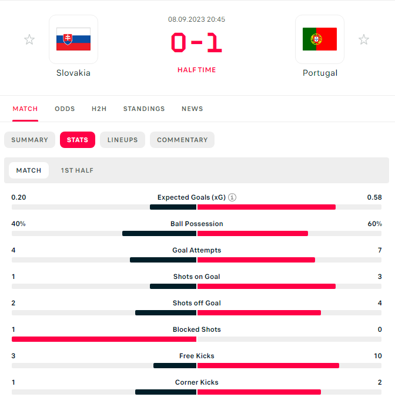The height and width of the screenshot is (397, 395).
Task: Open the Slovakia flag logo
Action: (73, 39)
